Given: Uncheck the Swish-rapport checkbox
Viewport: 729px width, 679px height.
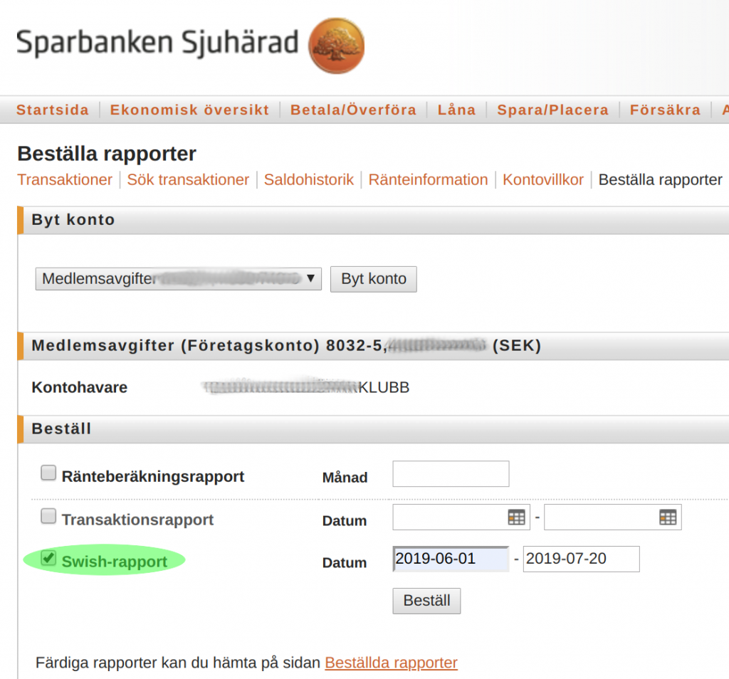Looking at the screenshot, I should [48, 559].
